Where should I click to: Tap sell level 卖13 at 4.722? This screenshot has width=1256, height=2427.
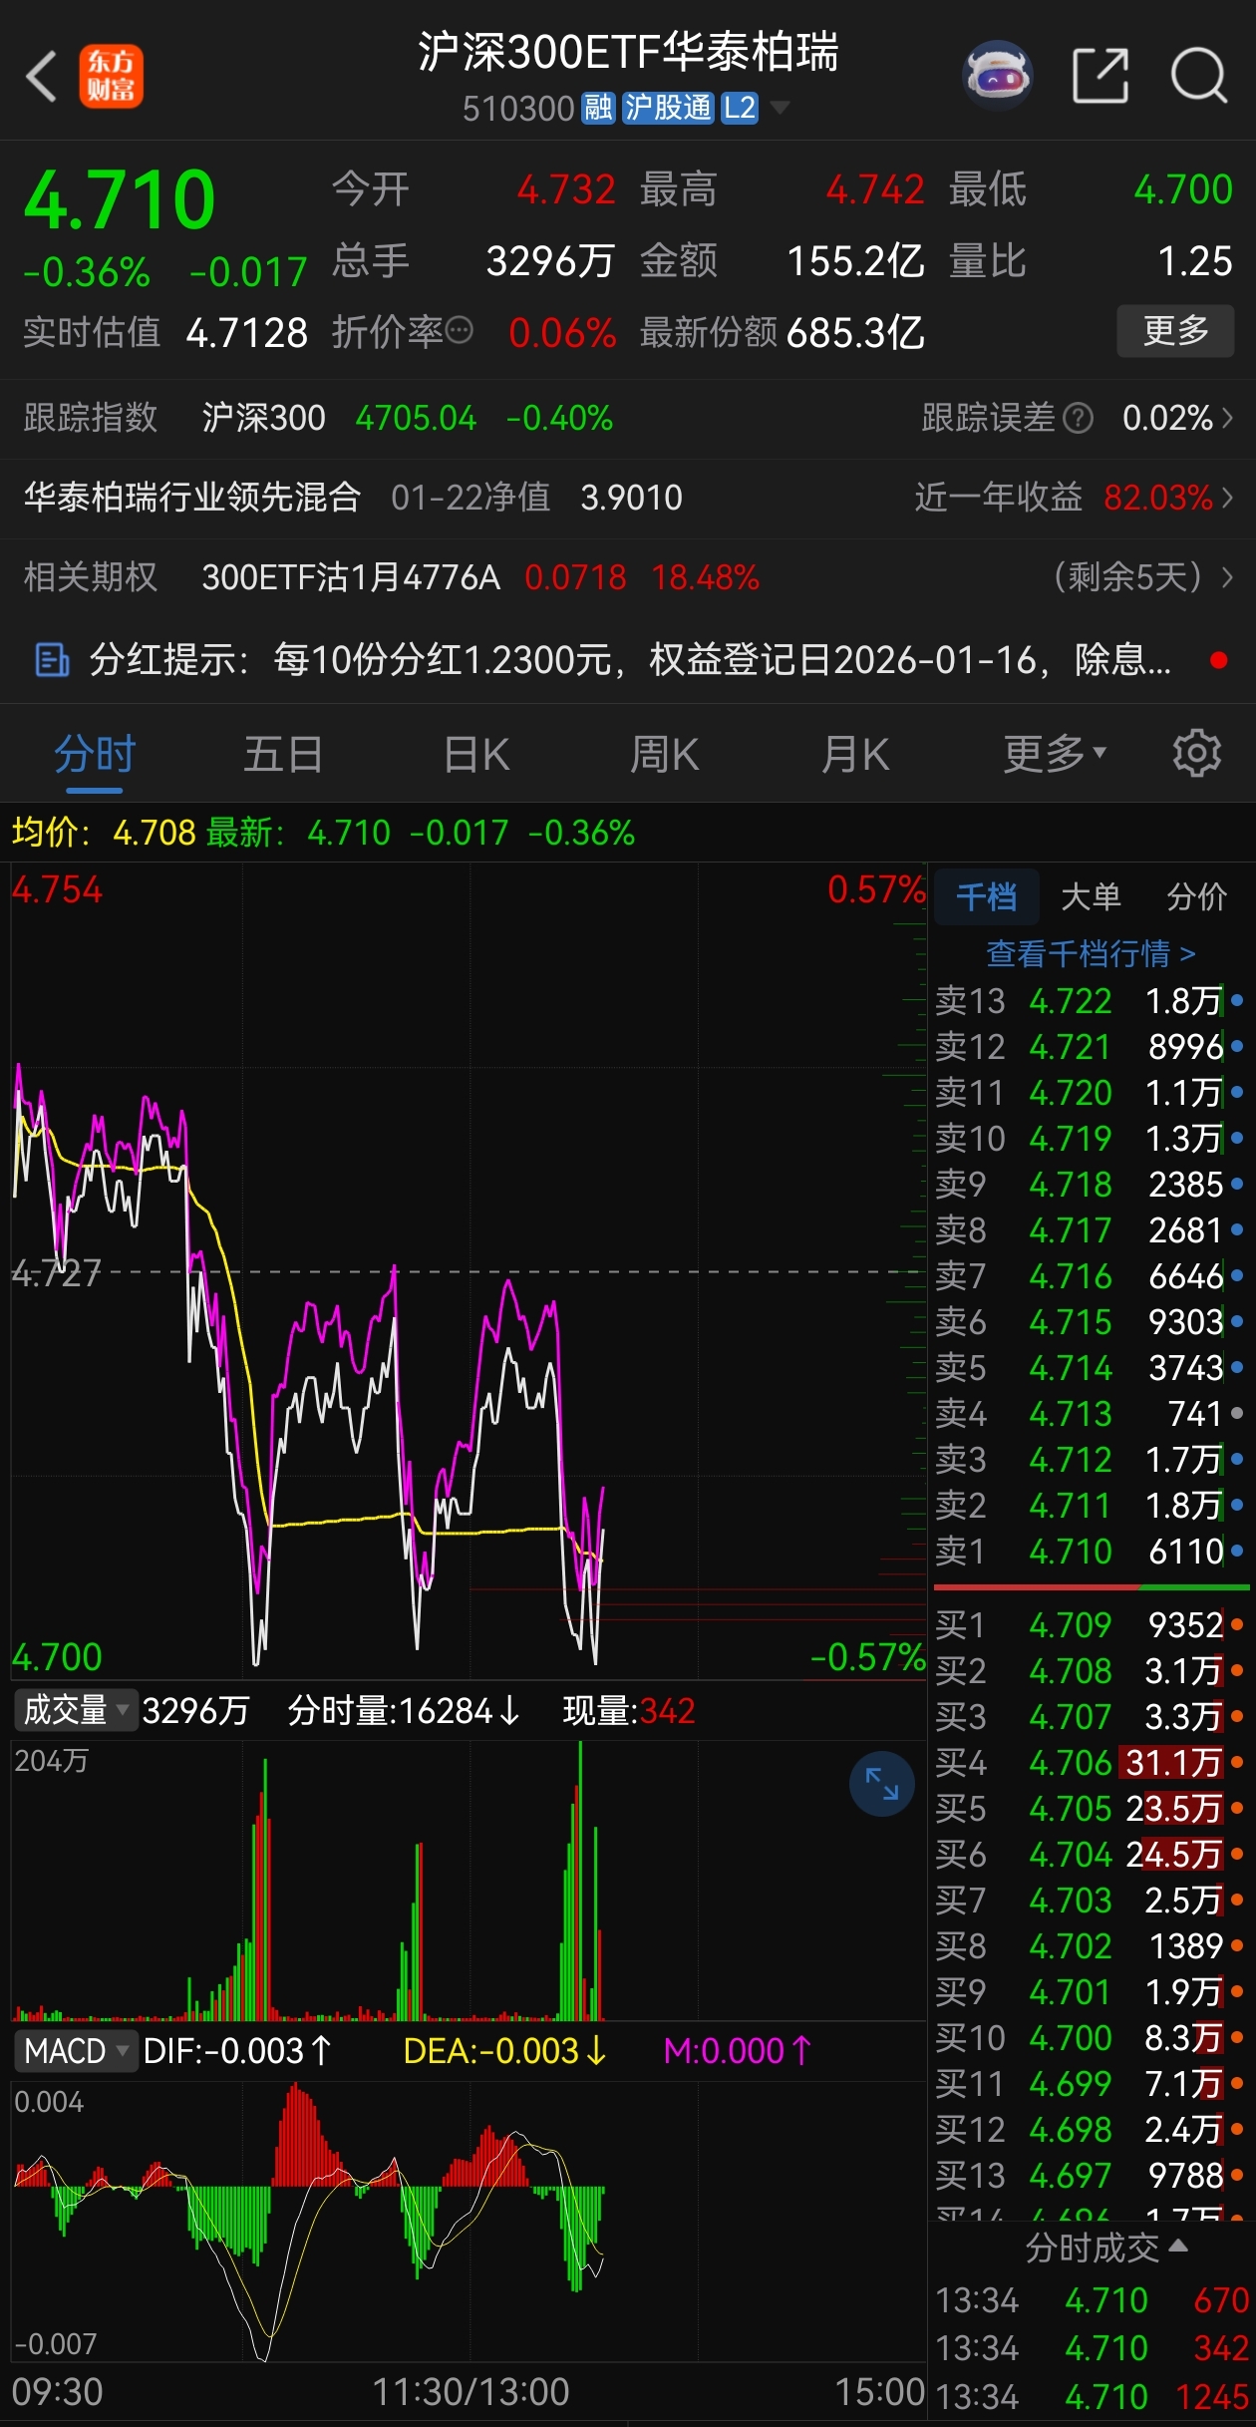(x=1090, y=1000)
